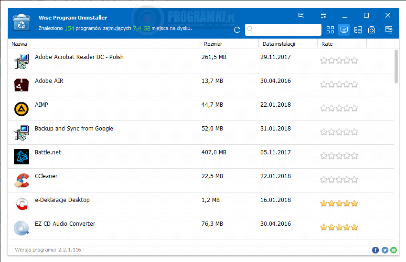Rate Adobe AIR using the stars
The image size is (406, 262).
coord(339,84)
